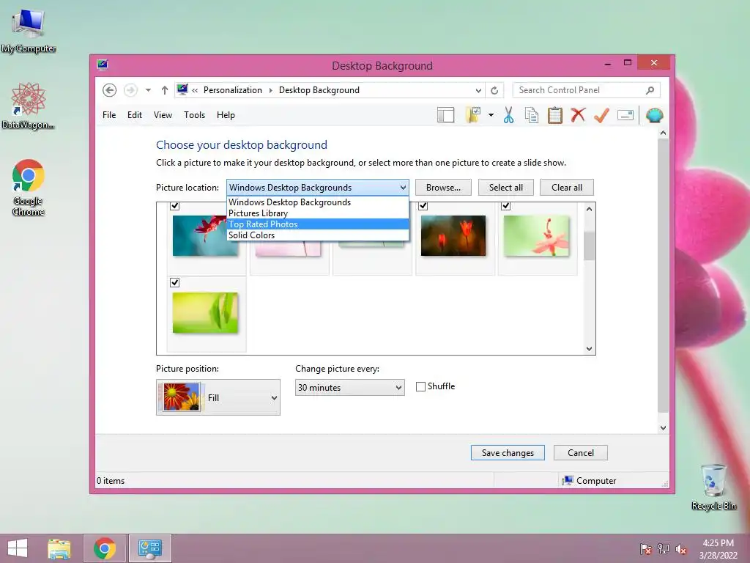Click the Refresh button in address bar
Viewport: 750px width, 563px height.
(x=494, y=90)
